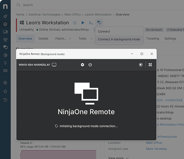Close the NinjaOne Remote window
Screen dimensions: 184x159
tap(152, 54)
